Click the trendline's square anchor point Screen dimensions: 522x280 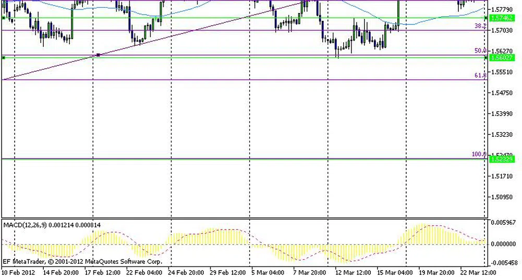[98, 55]
